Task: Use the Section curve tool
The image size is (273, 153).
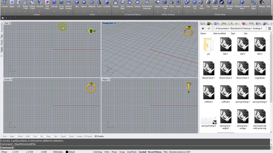Action: (137, 4)
